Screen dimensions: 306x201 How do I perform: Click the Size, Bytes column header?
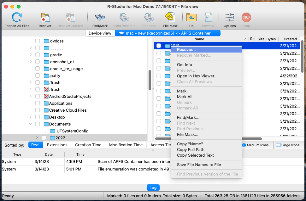coord(266,39)
